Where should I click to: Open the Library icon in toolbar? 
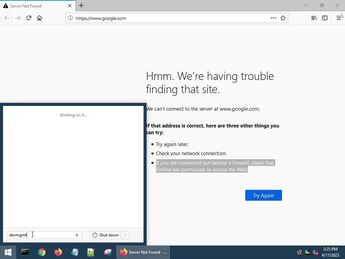click(x=314, y=18)
